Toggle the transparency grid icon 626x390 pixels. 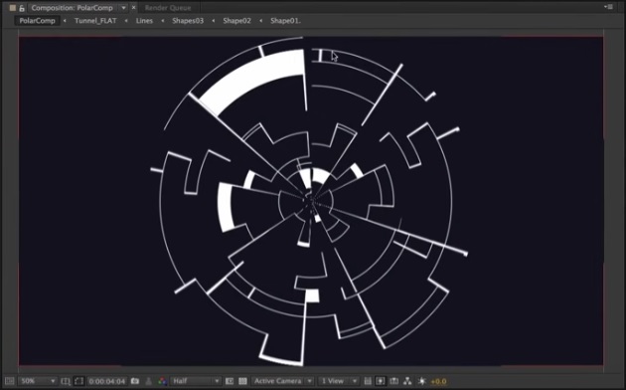pos(242,381)
